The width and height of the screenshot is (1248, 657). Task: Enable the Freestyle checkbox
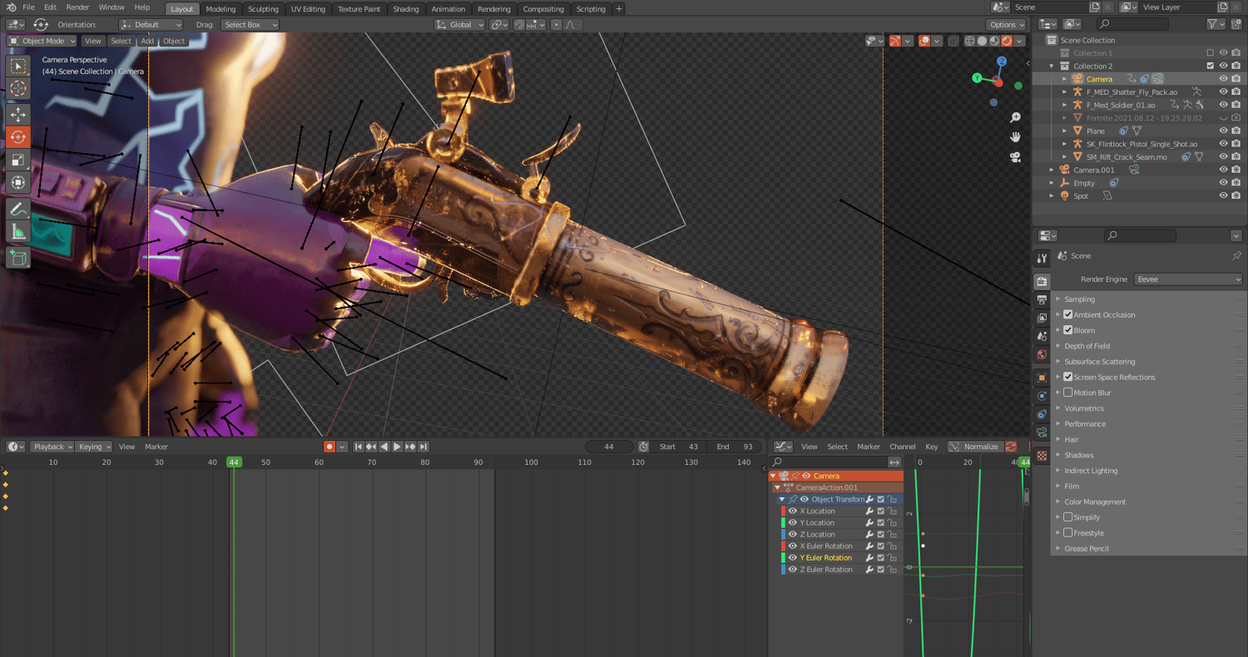pos(1068,532)
